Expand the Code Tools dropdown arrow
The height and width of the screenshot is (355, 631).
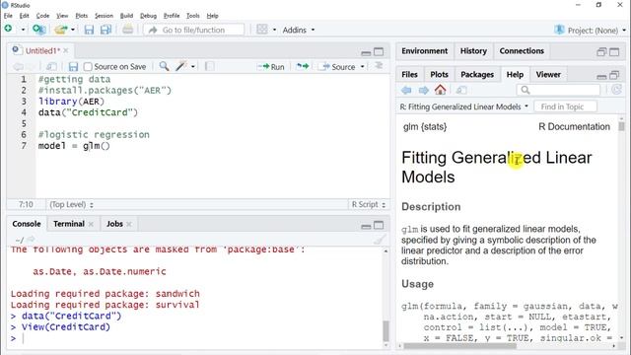point(193,67)
